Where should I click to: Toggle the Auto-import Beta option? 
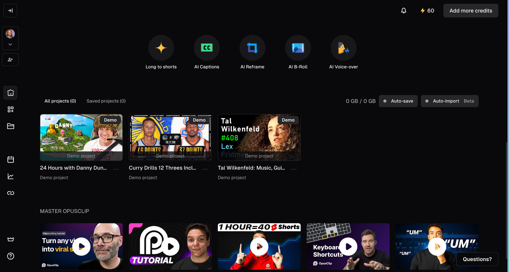pyautogui.click(x=450, y=101)
